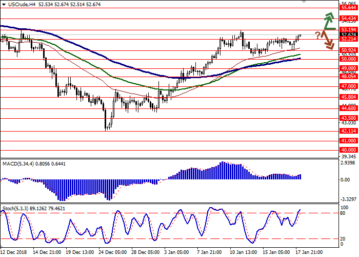The image size is (359, 257).
Task: Click the 50.000 support level label
Action: click(348, 59)
